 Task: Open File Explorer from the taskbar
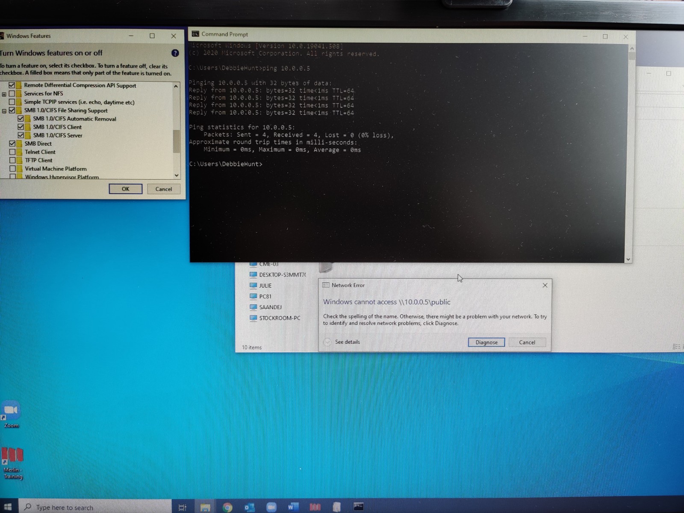click(x=205, y=507)
